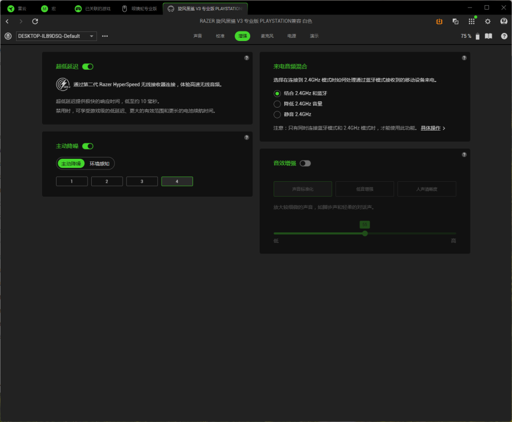Set noise cancellation level 2
512x422 pixels.
(x=107, y=181)
